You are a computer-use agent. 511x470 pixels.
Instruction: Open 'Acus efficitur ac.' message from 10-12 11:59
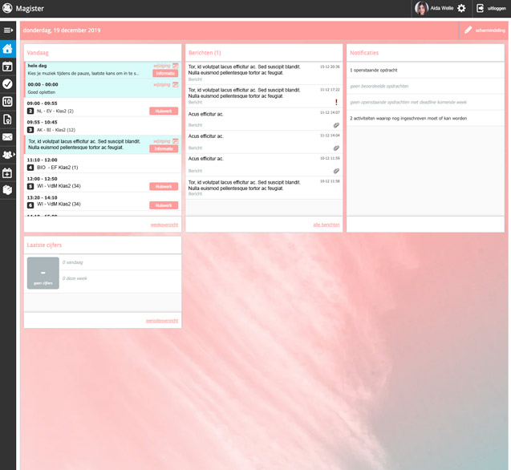(x=264, y=165)
